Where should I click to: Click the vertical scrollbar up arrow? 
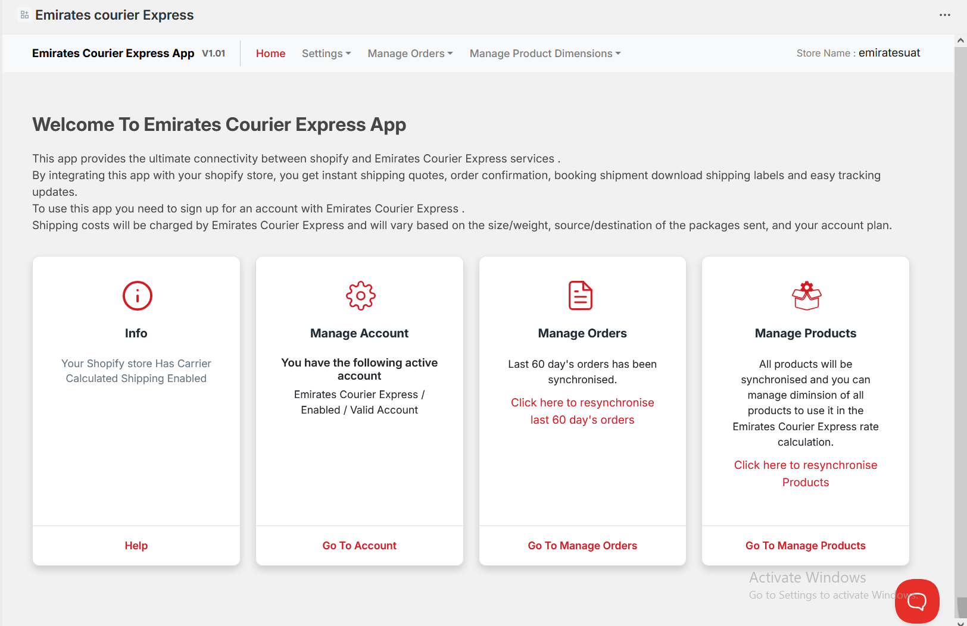tap(960, 40)
